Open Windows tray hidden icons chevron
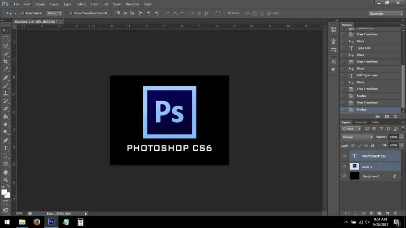The image size is (406, 228). tap(346, 222)
